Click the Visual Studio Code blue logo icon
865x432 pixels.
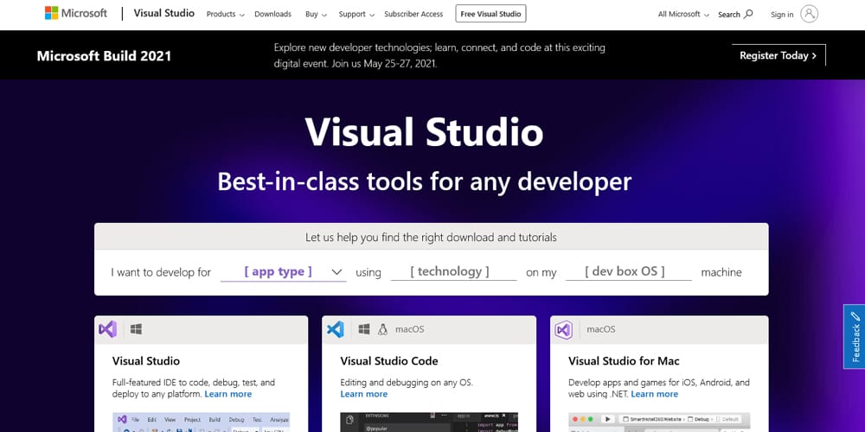pos(336,329)
